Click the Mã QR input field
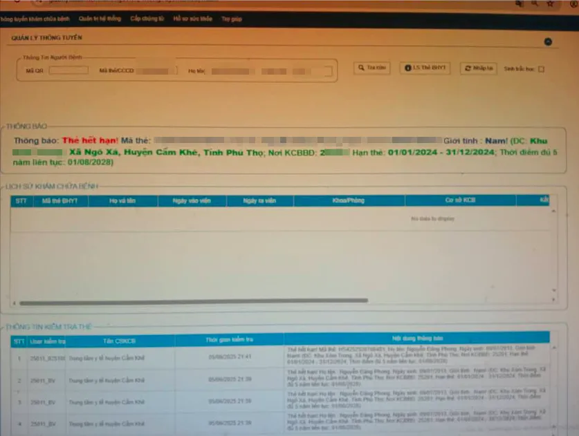This screenshot has width=579, height=436. click(68, 70)
